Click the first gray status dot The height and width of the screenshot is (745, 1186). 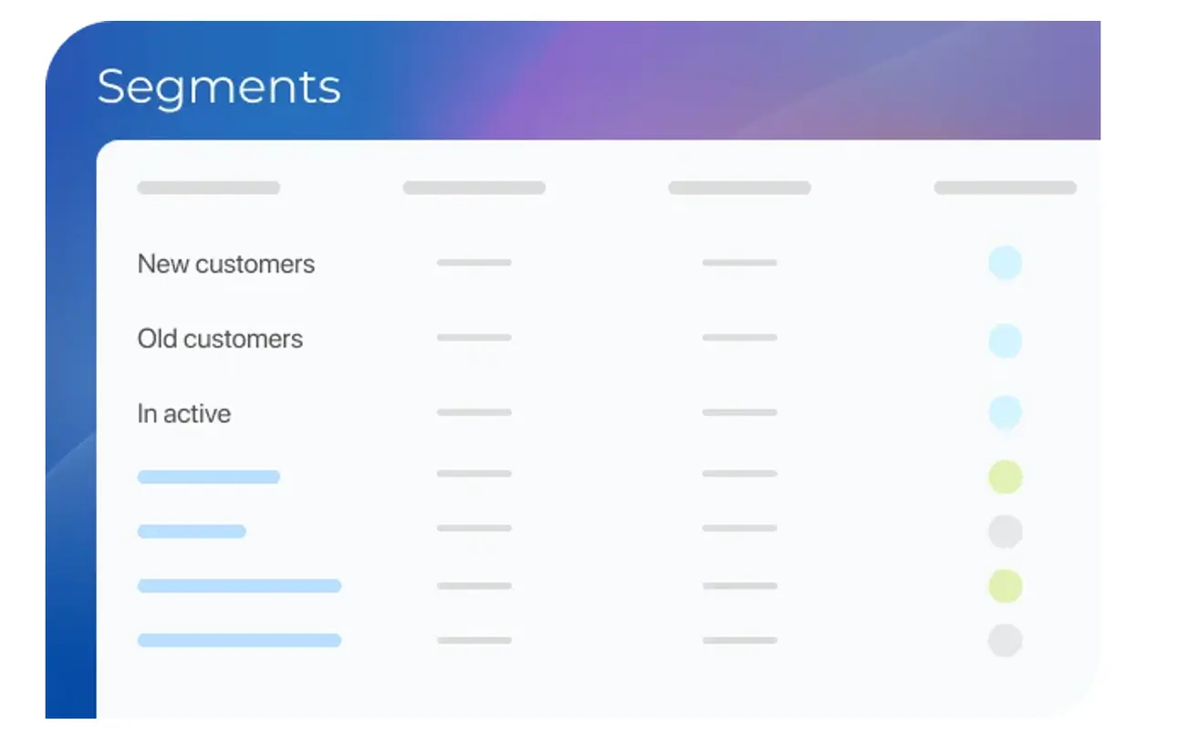[x=1004, y=532]
